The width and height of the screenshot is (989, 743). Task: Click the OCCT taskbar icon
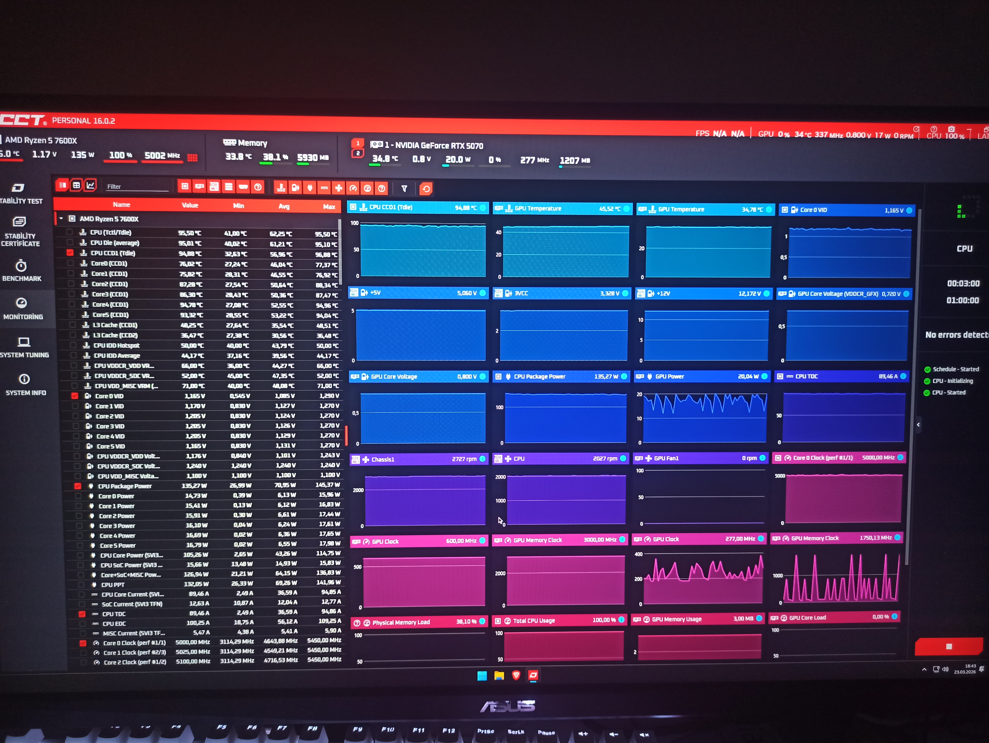[x=533, y=675]
